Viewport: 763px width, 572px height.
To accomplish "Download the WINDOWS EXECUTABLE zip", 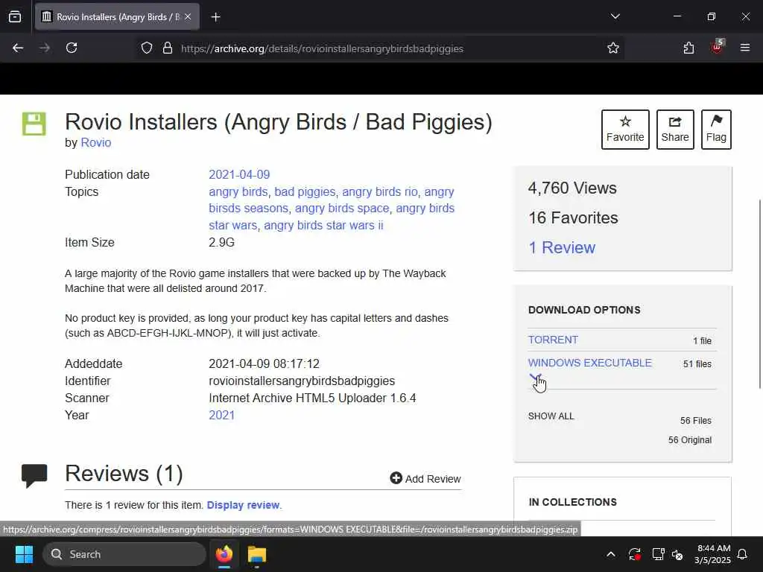I will click(590, 363).
